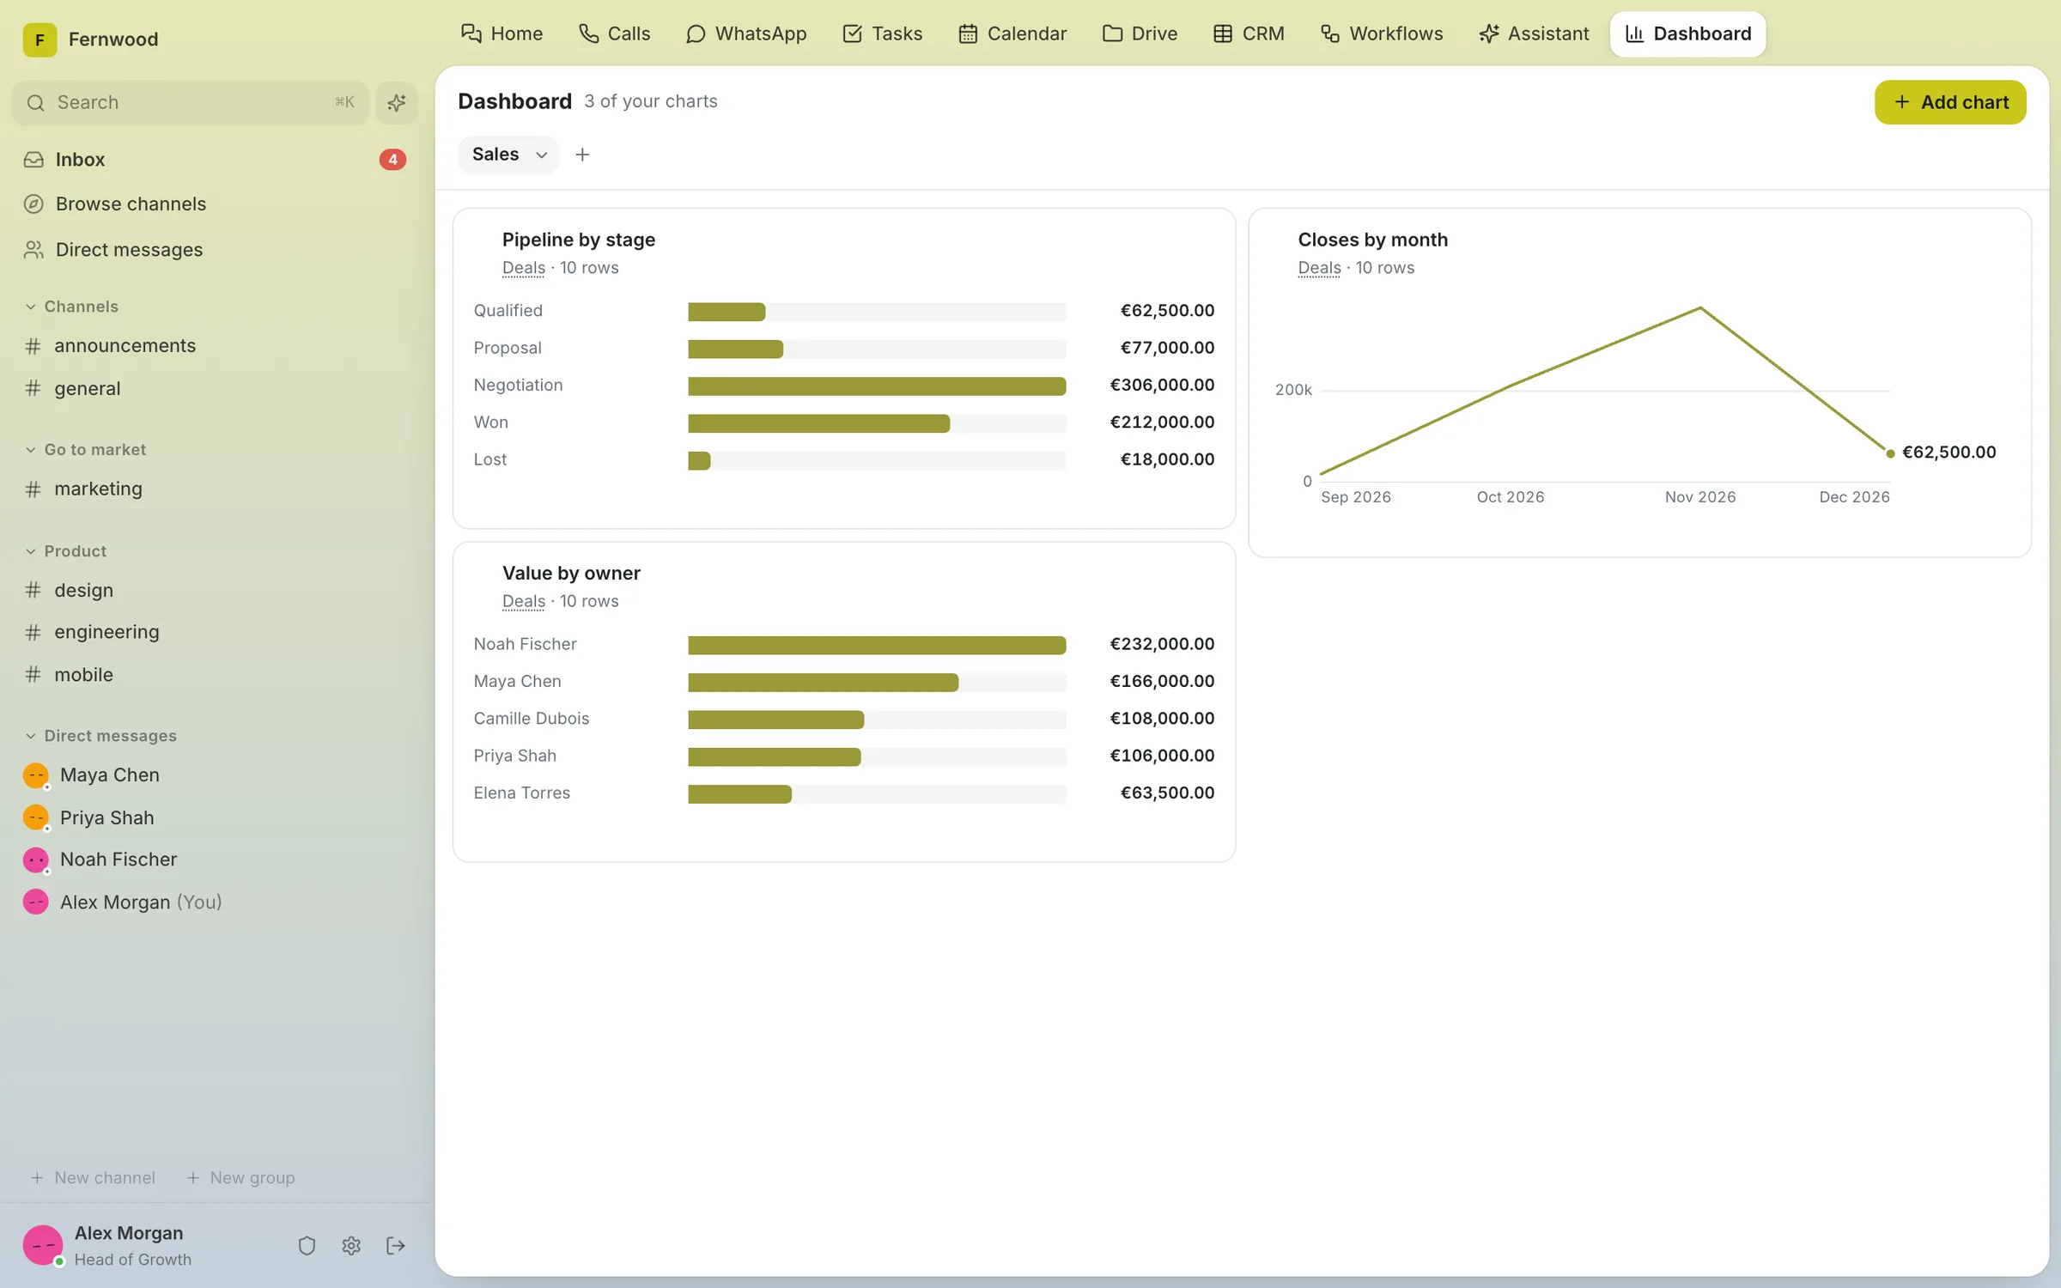
Task: Click New group at sidebar bottom
Action: point(241,1178)
